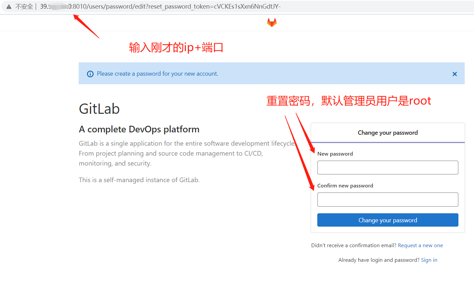Open the Request a new one link
This screenshot has height=282, width=474.
(420, 245)
